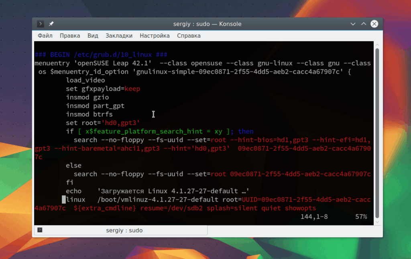
Task: Open the Вид menu
Action: click(x=93, y=36)
